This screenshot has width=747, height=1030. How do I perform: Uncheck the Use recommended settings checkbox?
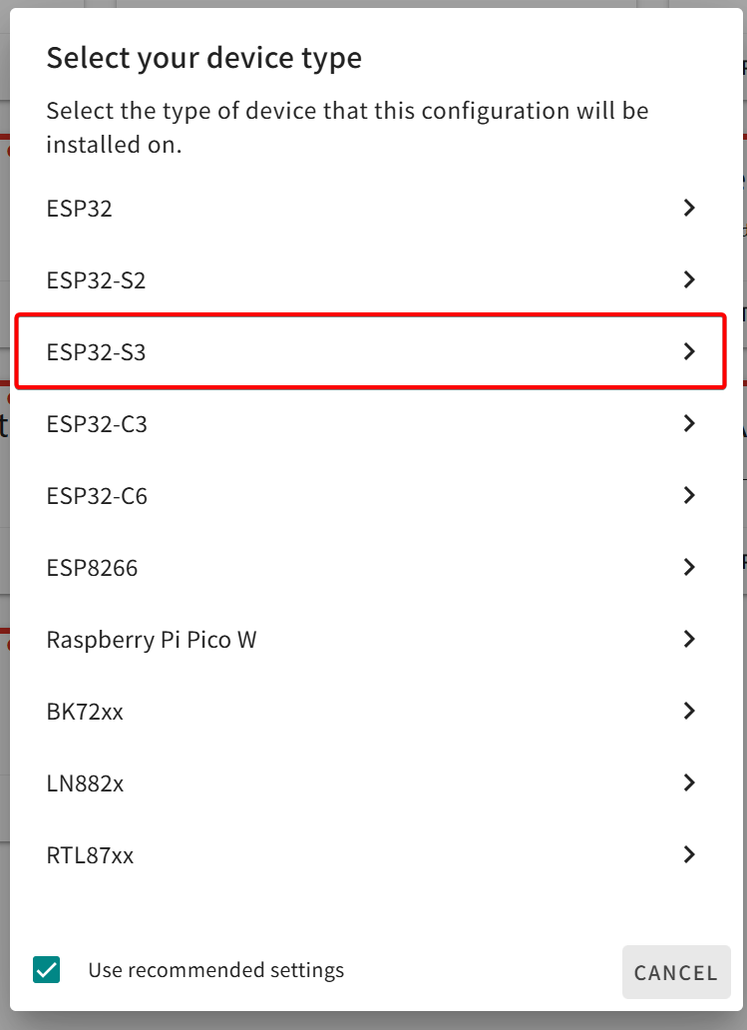(46, 969)
